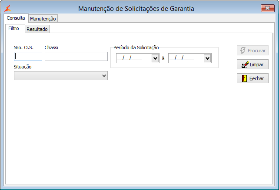
Task: Switch to the Consulta tab
Action: pos(16,18)
